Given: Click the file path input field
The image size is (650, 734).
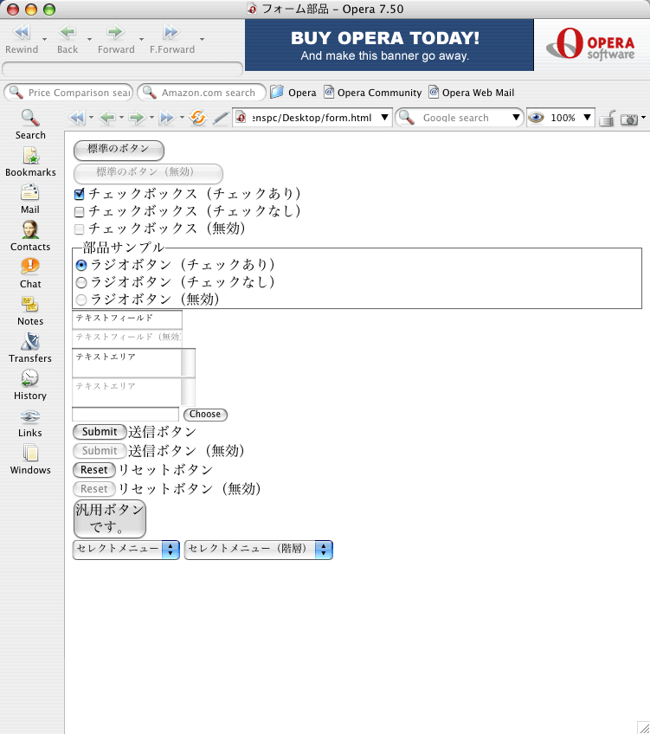Looking at the screenshot, I should click(125, 415).
